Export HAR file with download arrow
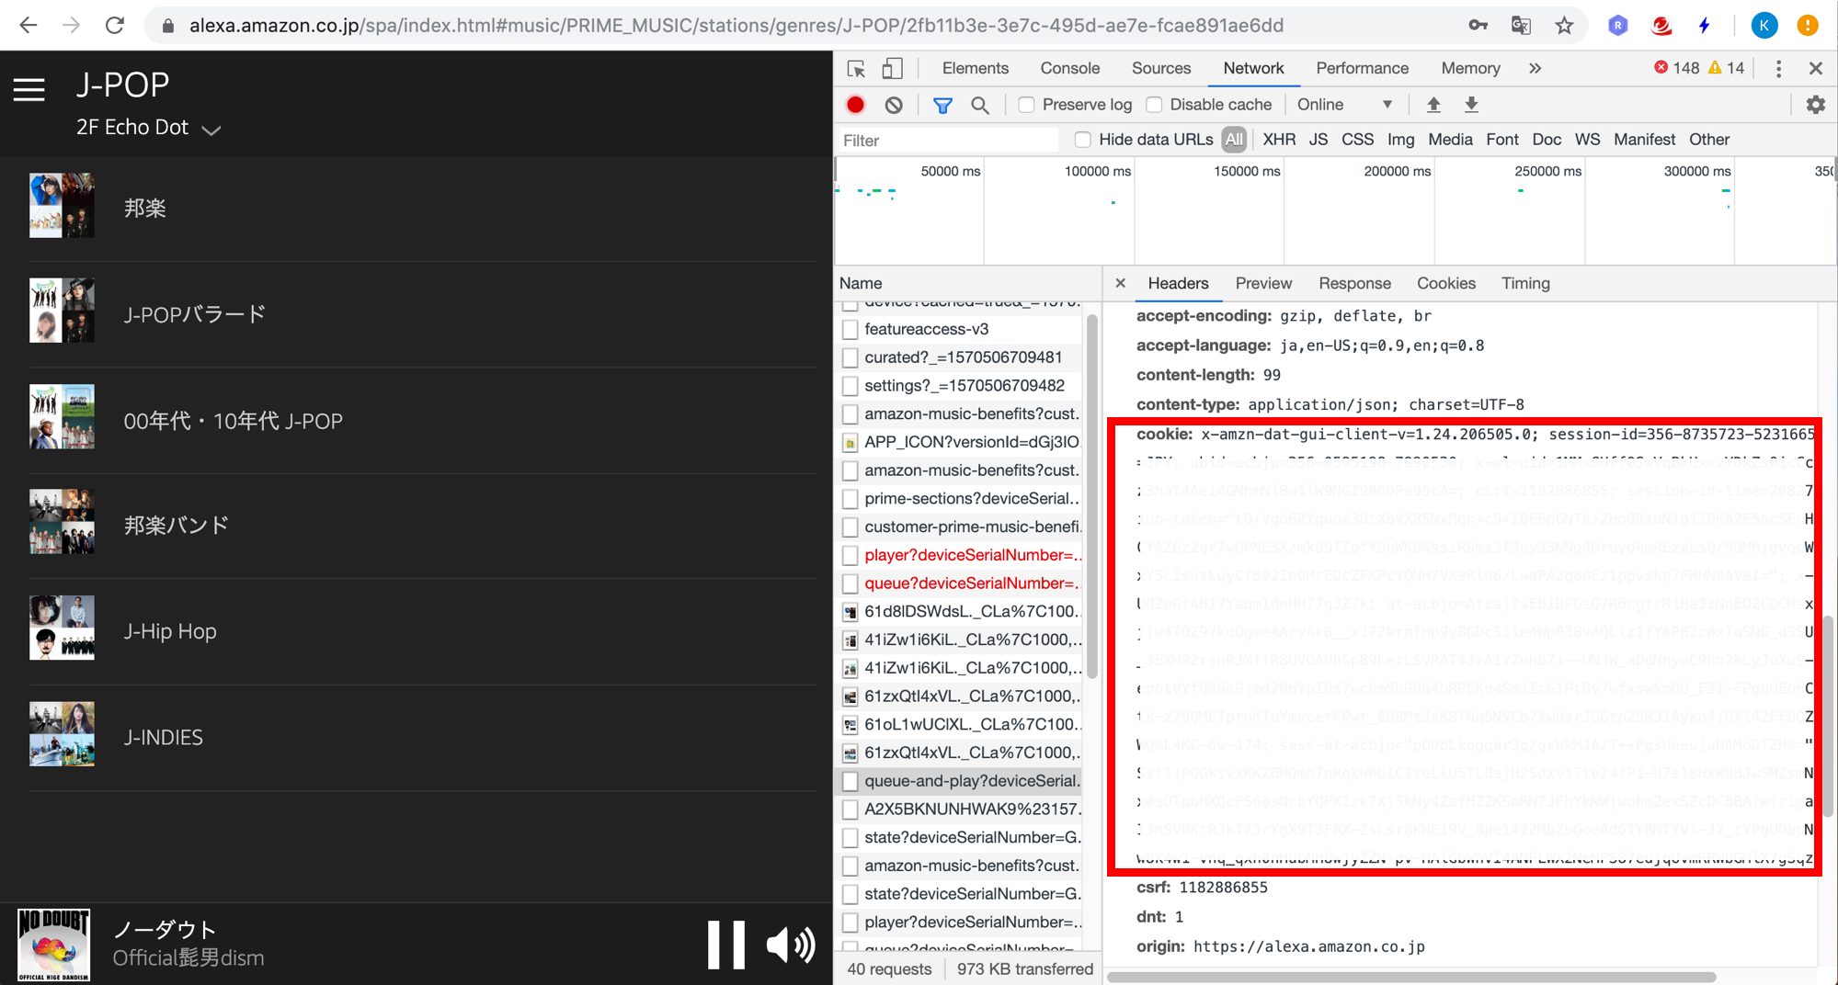The width and height of the screenshot is (1838, 985). (x=1471, y=105)
